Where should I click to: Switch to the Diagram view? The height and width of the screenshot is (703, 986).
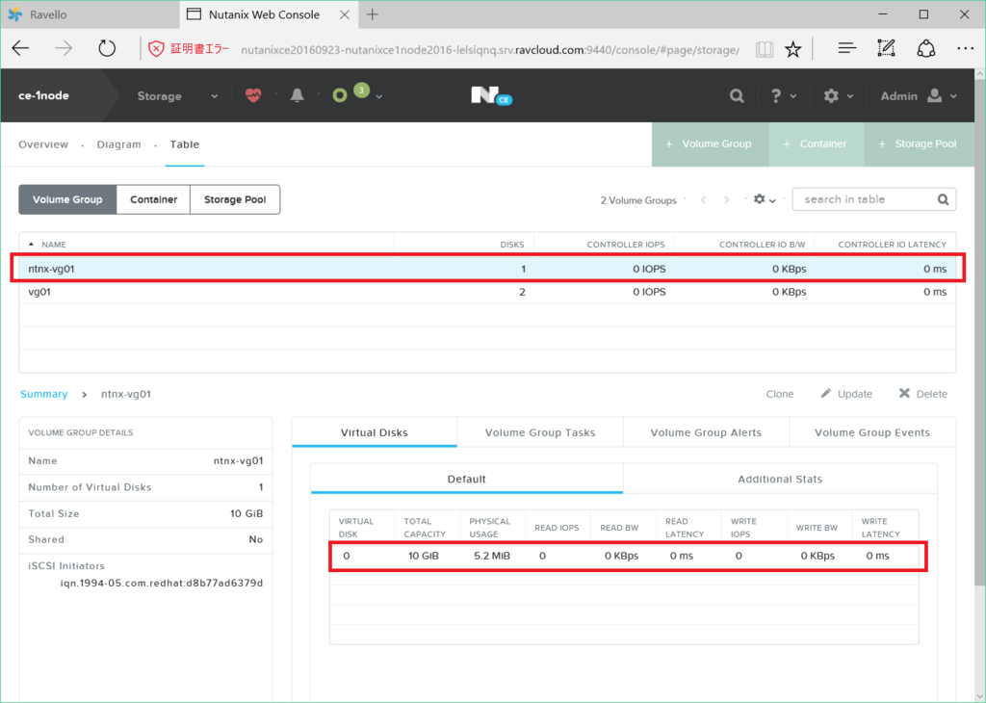[118, 144]
